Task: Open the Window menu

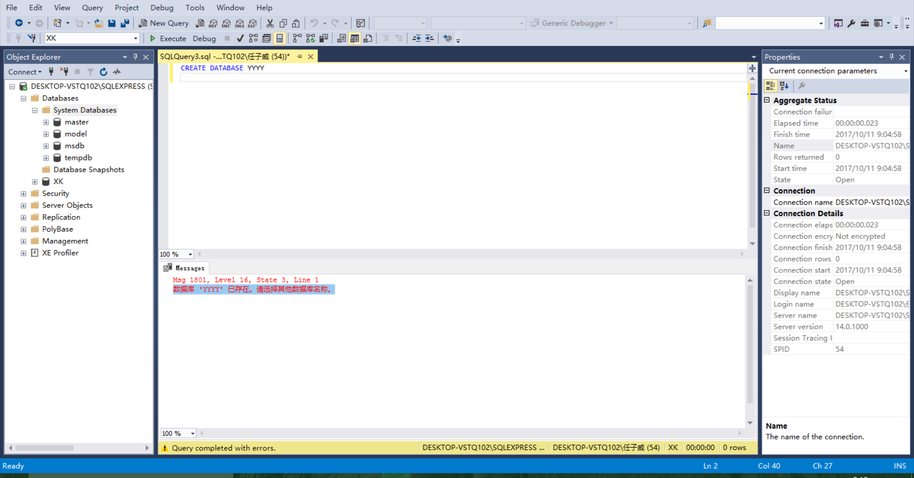Action: (230, 8)
